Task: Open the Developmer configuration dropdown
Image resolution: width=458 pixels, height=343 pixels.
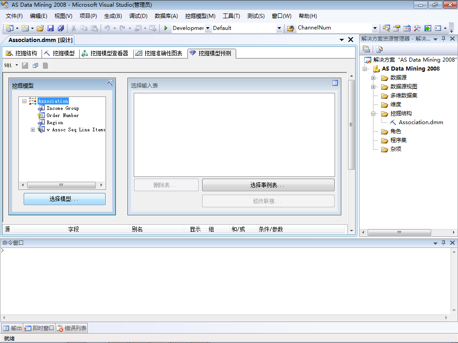Action: pos(208,28)
